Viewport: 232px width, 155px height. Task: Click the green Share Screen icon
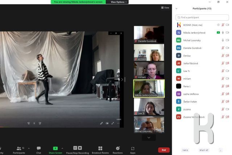click(x=55, y=148)
